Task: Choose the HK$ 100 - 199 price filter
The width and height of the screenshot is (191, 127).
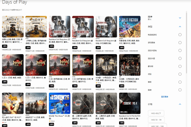Action: pos(157,125)
